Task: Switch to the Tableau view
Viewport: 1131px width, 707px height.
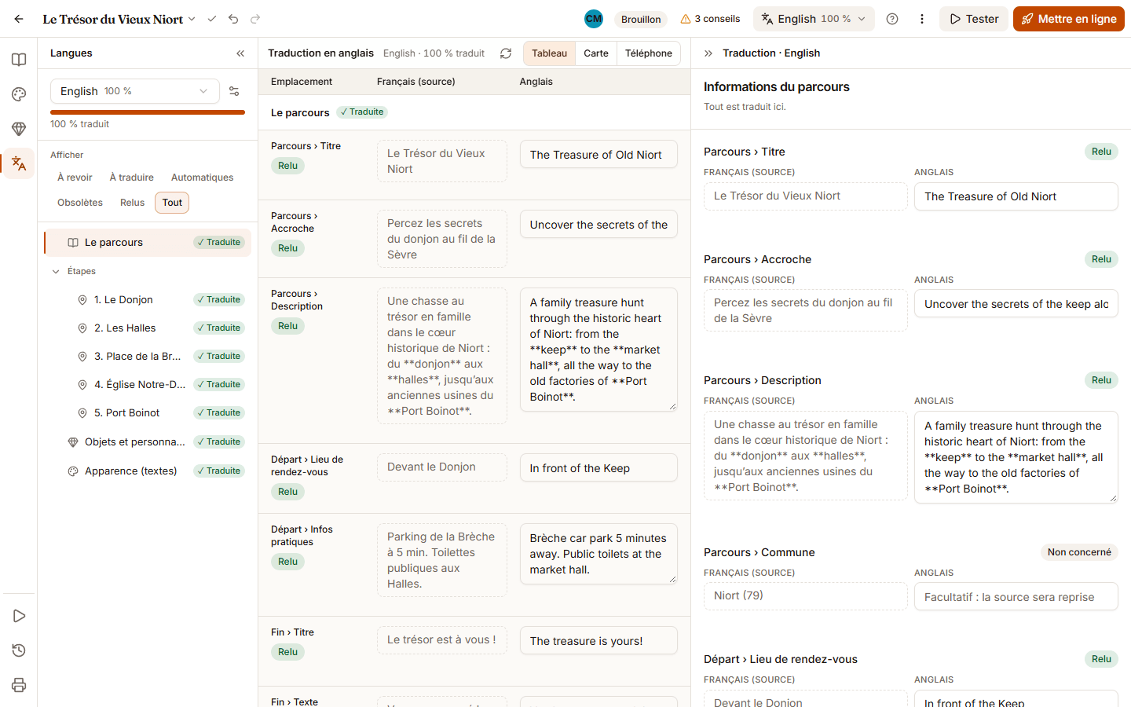Action: 549,53
